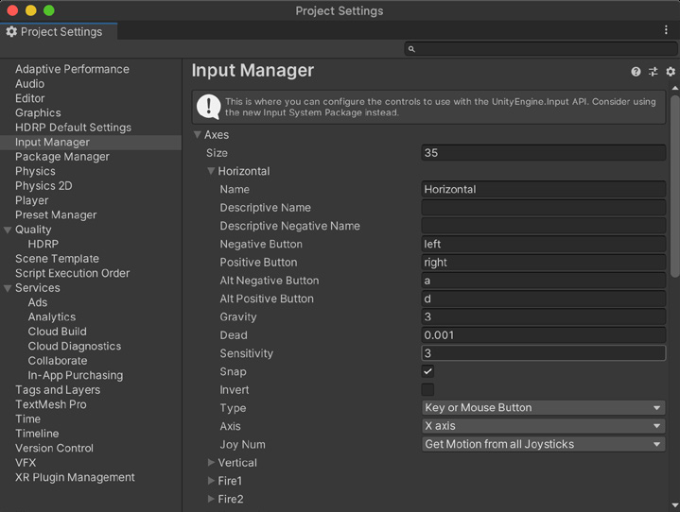Open Scene Template settings
Viewport: 680px width, 512px height.
click(x=58, y=259)
